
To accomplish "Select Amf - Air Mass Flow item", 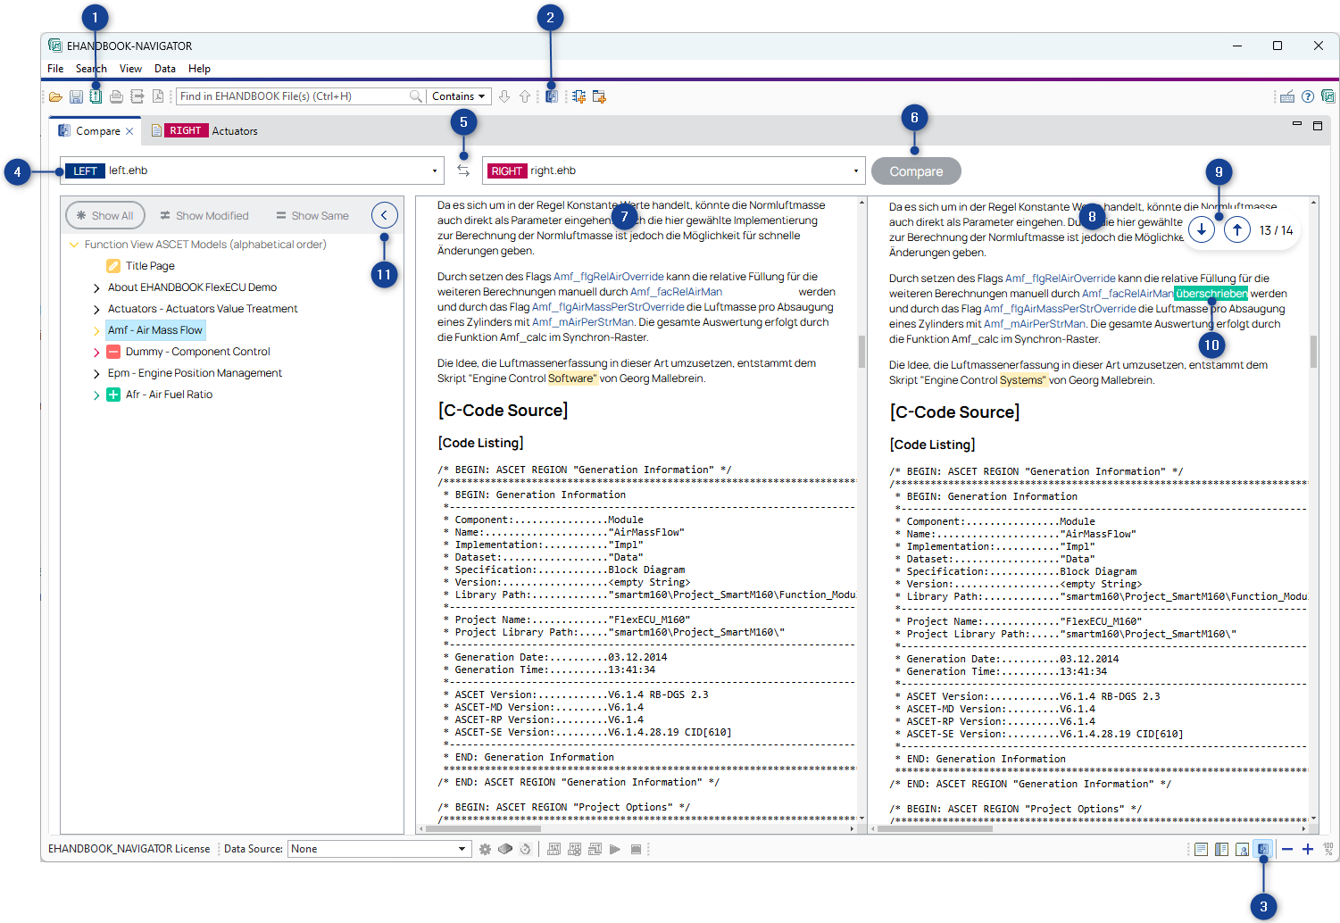I will click(155, 330).
